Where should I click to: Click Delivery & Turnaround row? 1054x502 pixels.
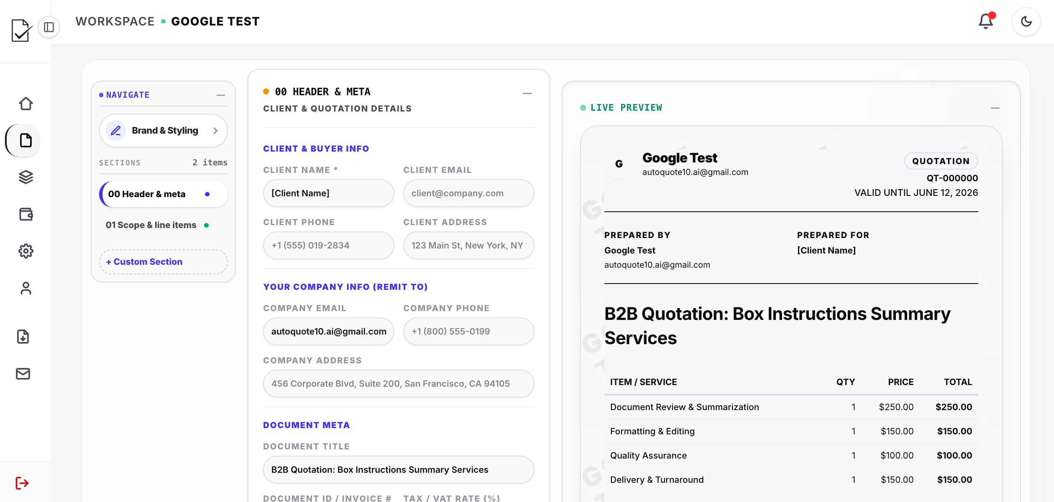pos(791,480)
